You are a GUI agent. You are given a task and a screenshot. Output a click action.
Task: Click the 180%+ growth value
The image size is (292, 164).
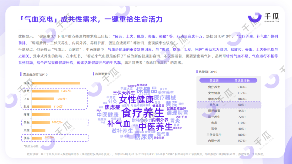242,135
